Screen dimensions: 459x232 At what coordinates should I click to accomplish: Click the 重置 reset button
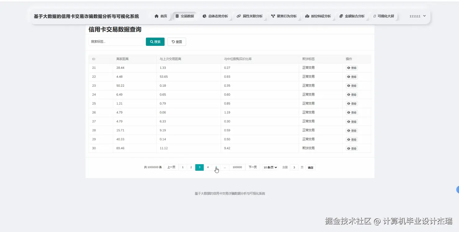click(177, 42)
